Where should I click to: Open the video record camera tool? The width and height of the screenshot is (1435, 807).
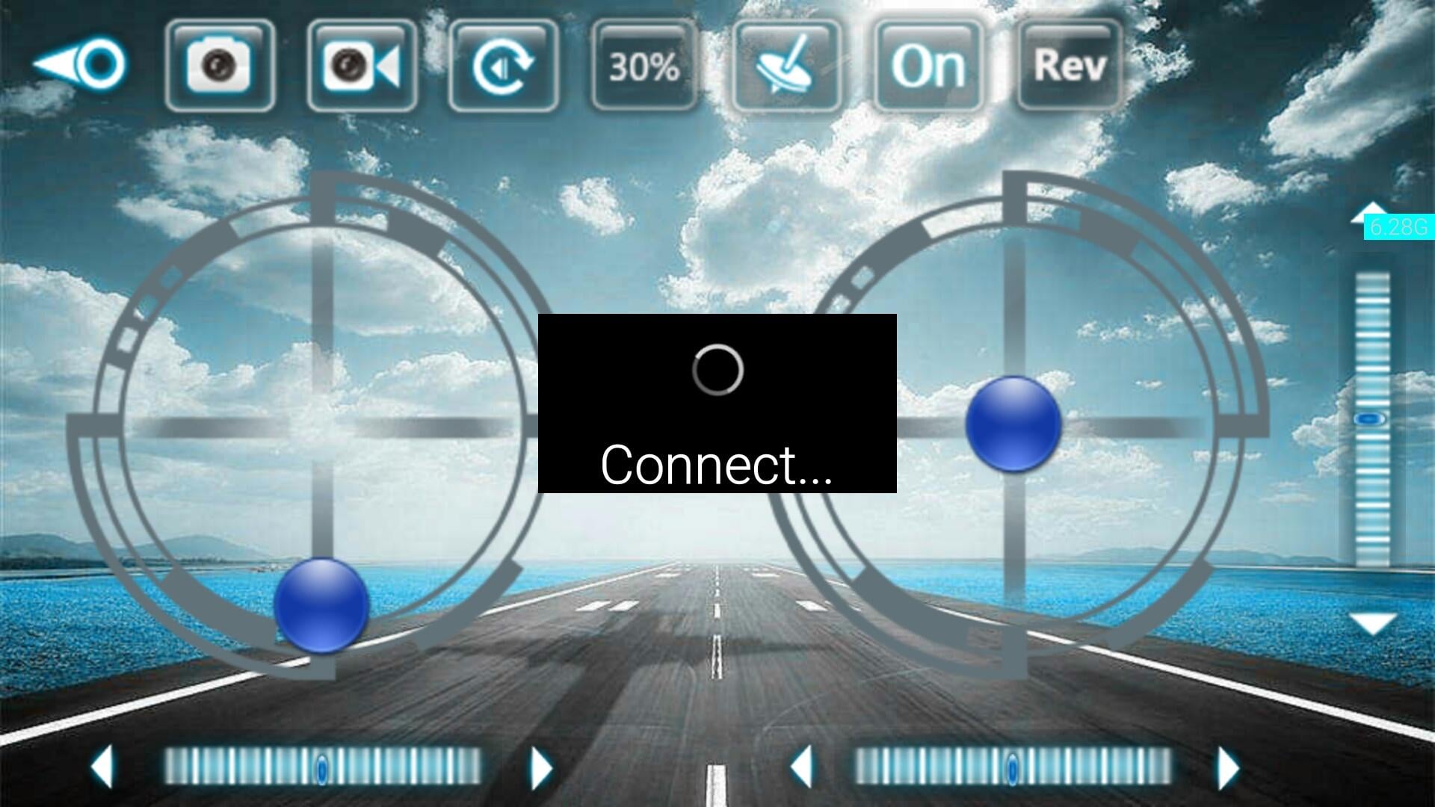click(359, 63)
